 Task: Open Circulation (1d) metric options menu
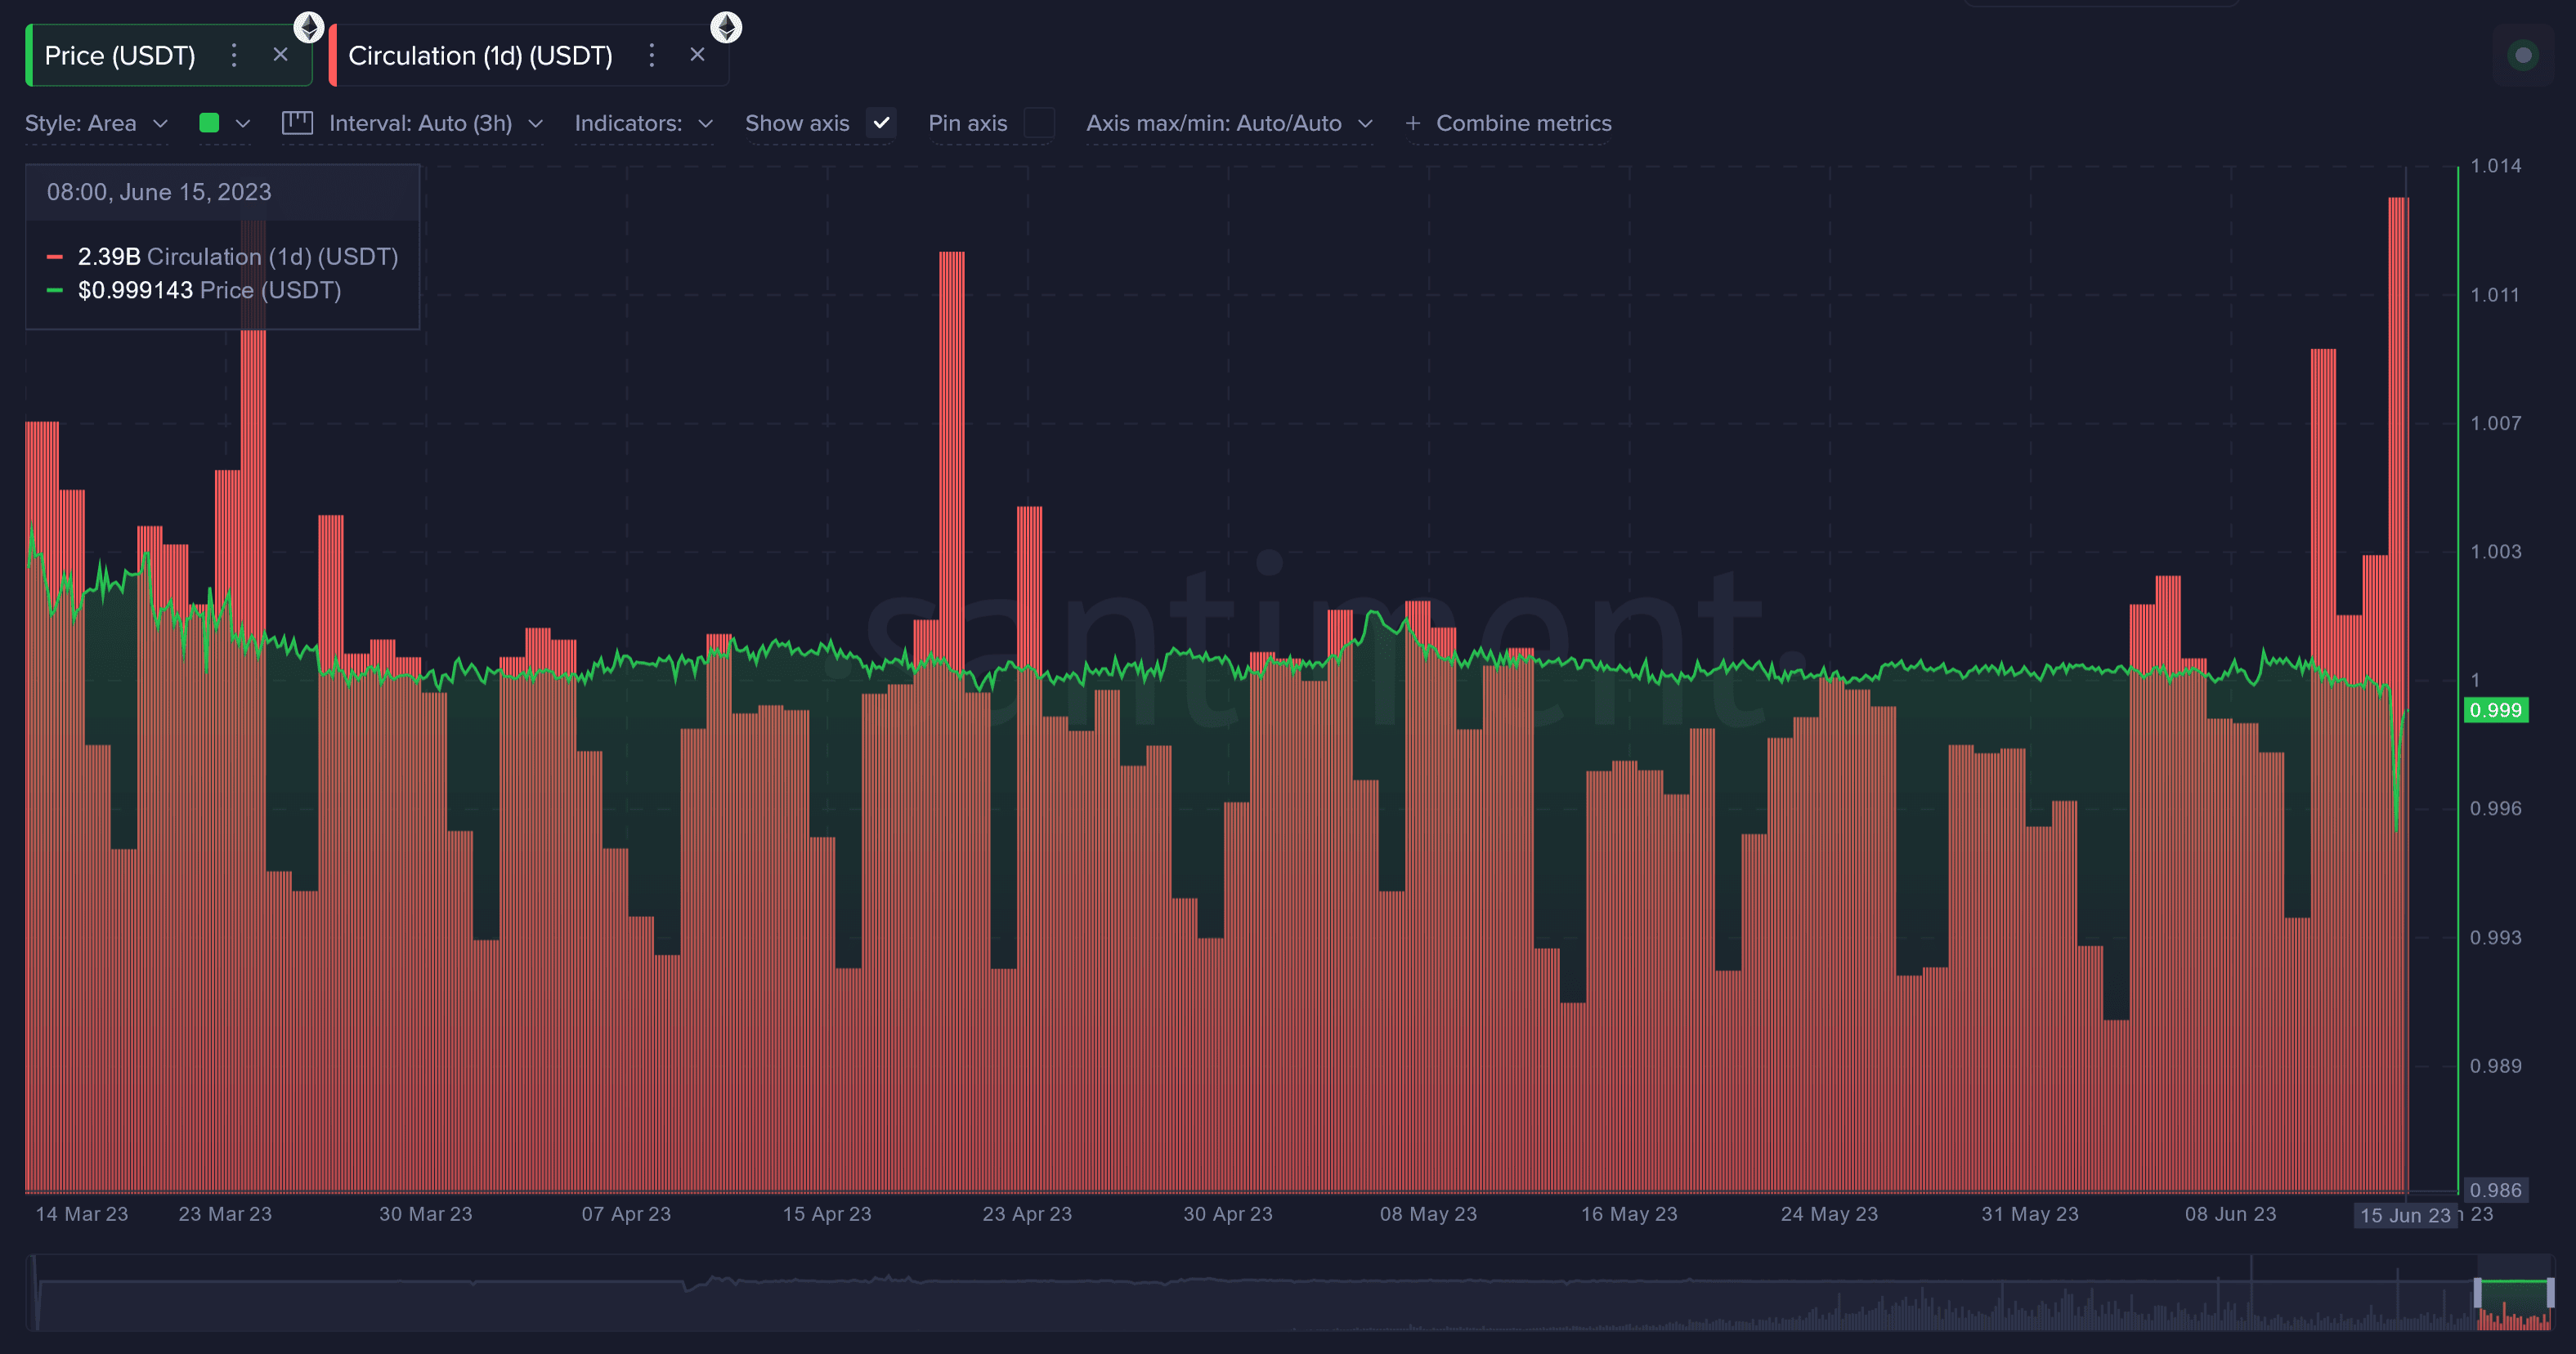[x=651, y=55]
